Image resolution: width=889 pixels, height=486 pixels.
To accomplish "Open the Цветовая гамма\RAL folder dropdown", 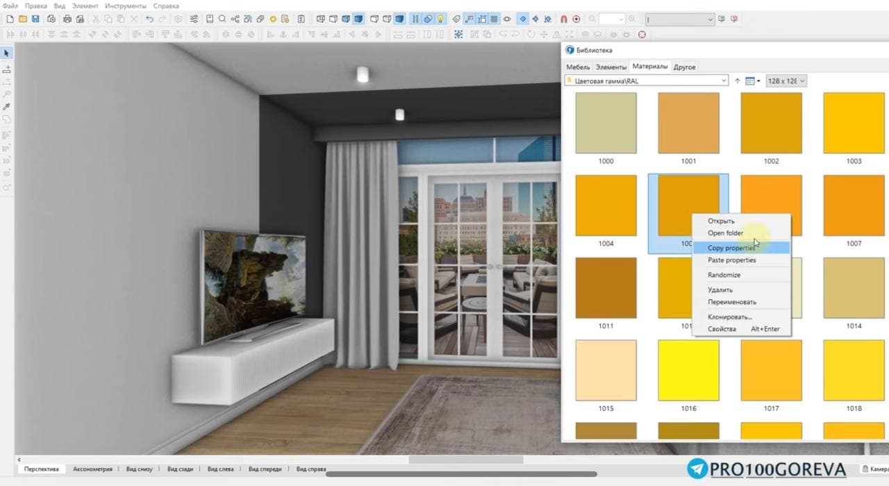I will (647, 81).
